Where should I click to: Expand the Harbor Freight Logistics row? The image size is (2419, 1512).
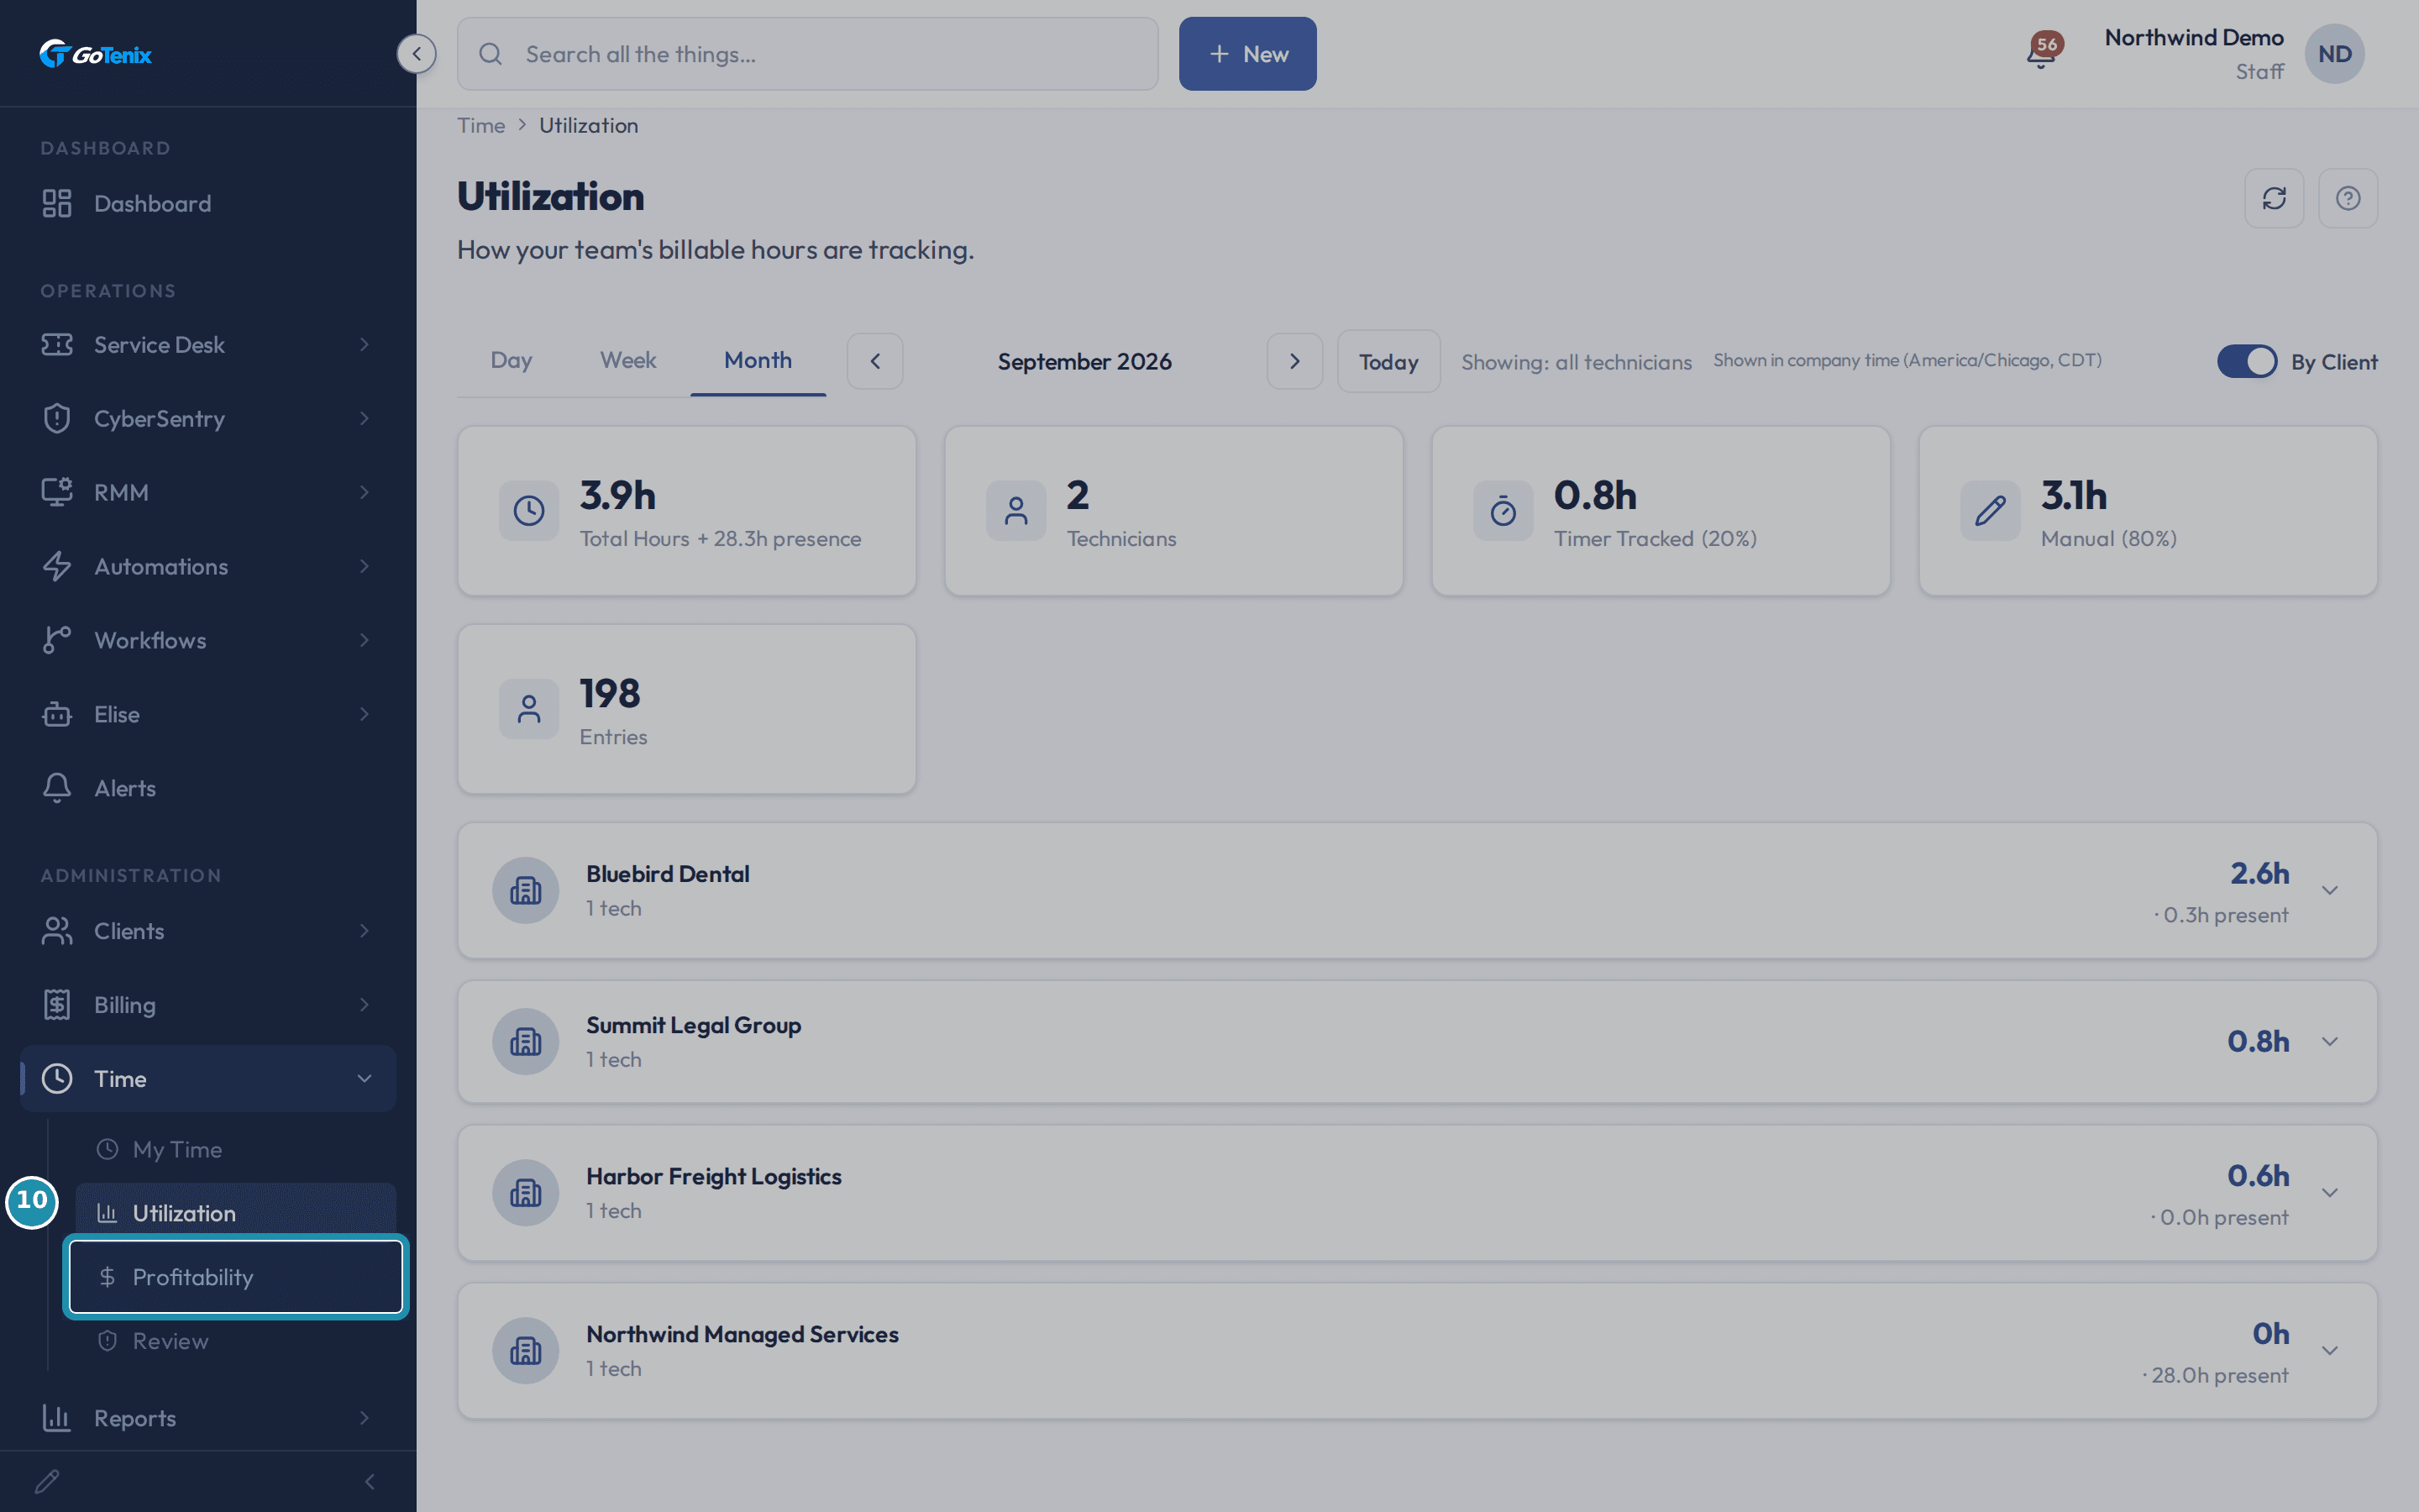(2330, 1192)
